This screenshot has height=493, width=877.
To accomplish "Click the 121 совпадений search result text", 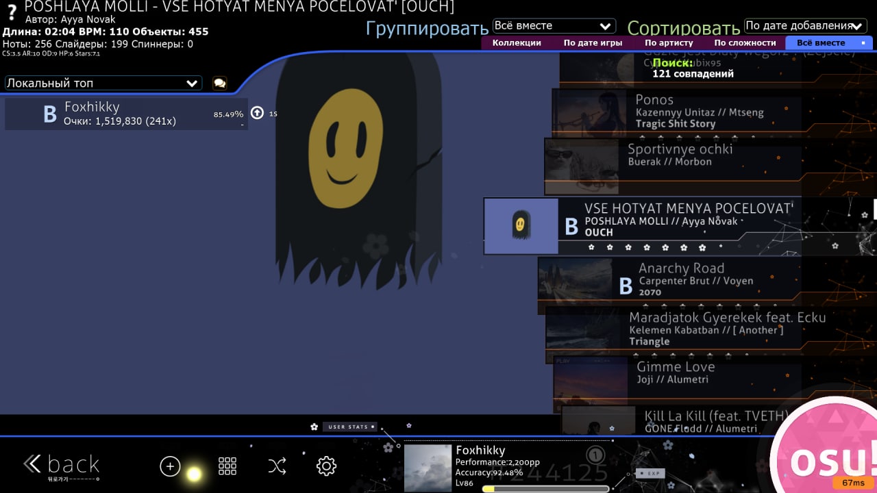I will [x=693, y=73].
